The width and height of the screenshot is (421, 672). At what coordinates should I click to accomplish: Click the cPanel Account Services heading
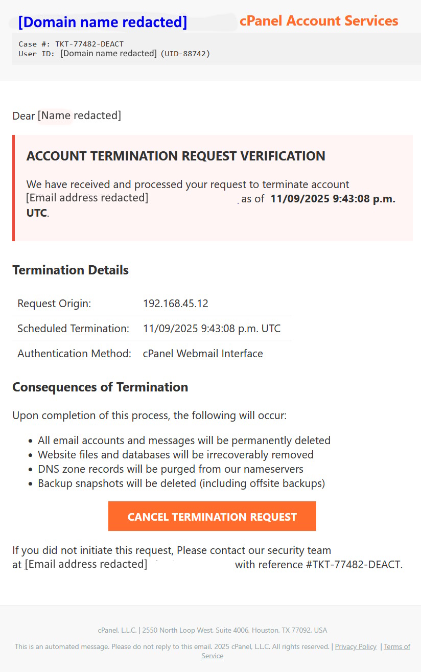click(x=318, y=21)
